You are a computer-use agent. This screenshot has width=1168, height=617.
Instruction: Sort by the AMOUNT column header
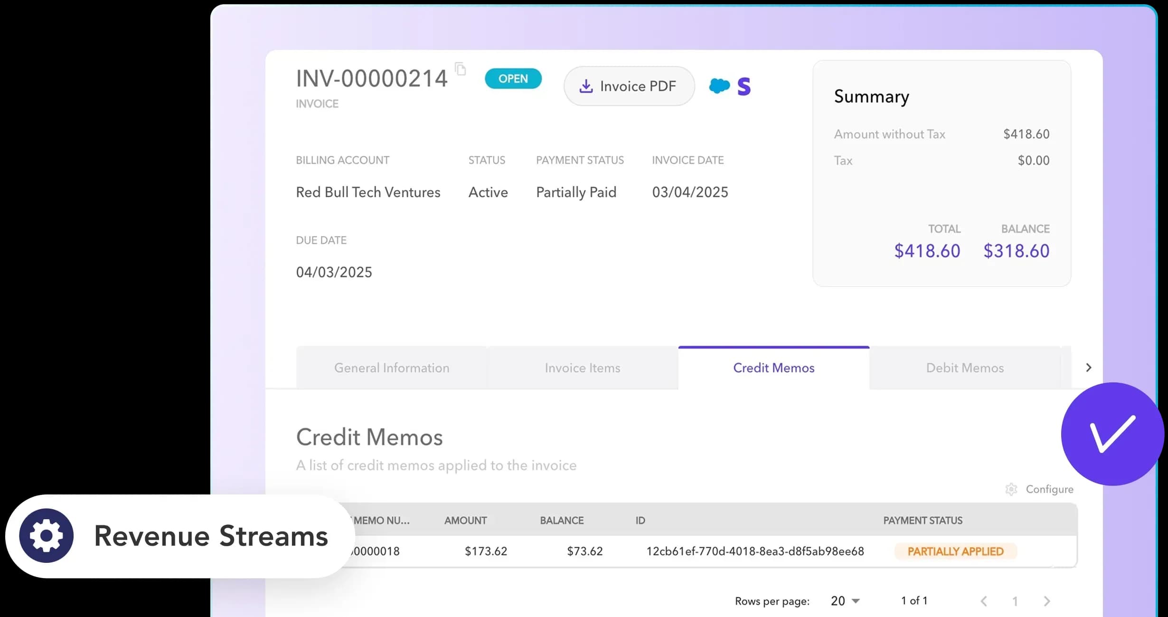click(x=465, y=521)
